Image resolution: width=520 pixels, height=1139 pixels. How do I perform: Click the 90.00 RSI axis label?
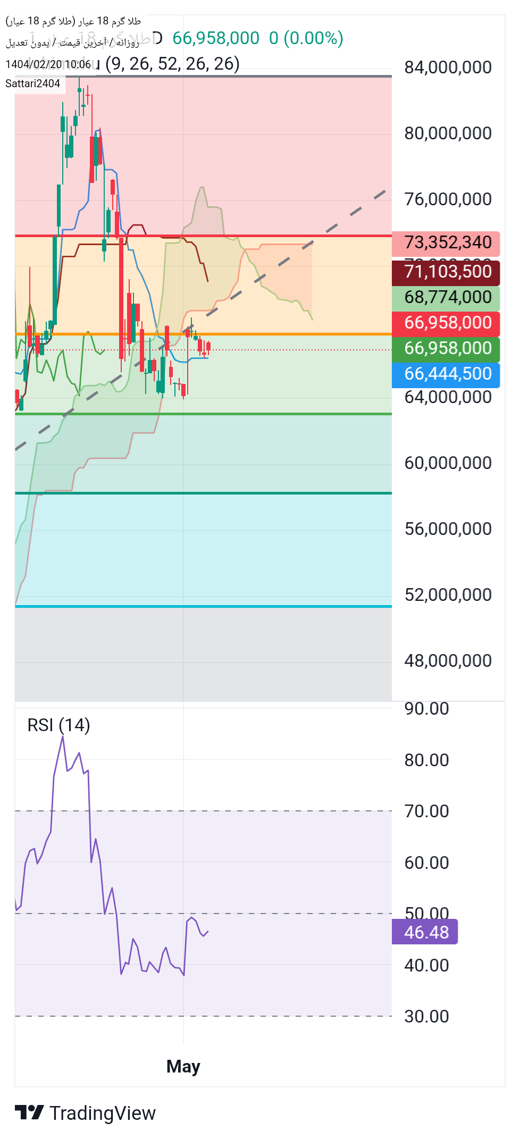pyautogui.click(x=427, y=709)
